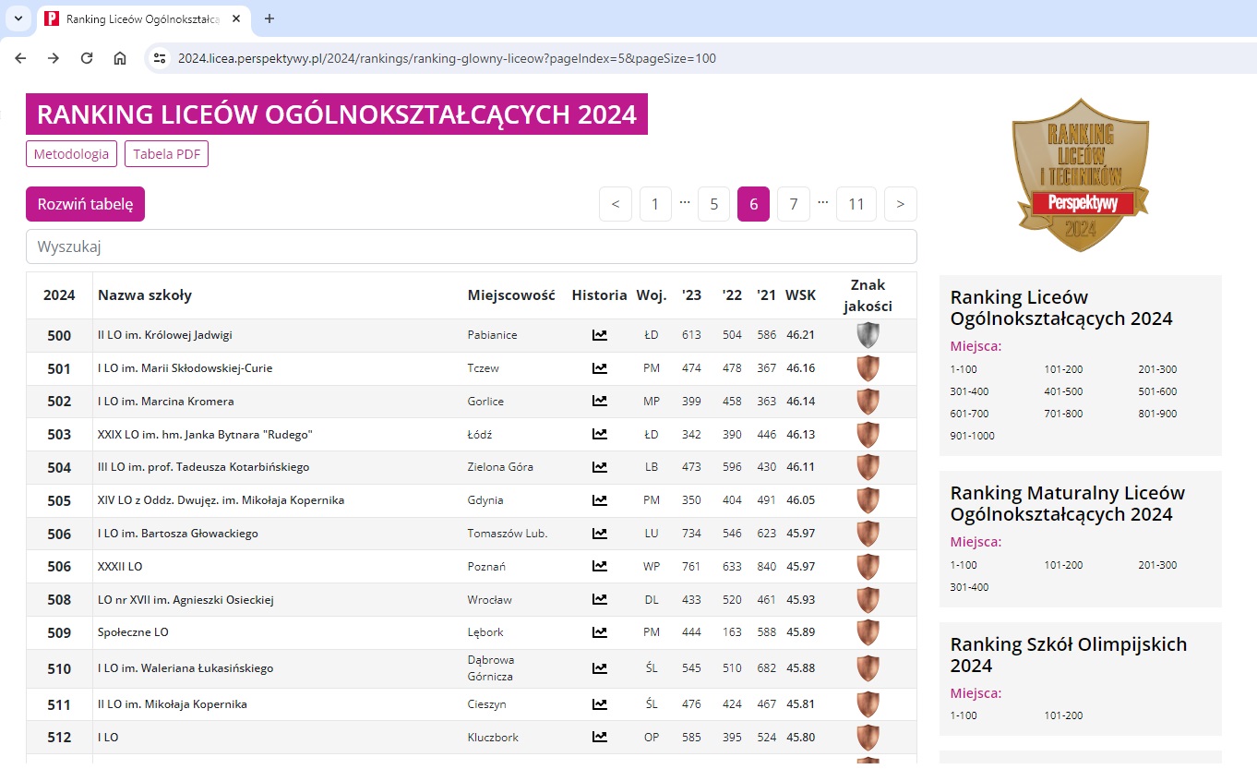
Task: Jump to next page with right chevron
Action: coord(900,204)
